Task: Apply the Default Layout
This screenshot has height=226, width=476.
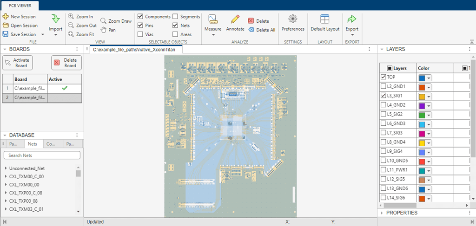Action: (325, 19)
